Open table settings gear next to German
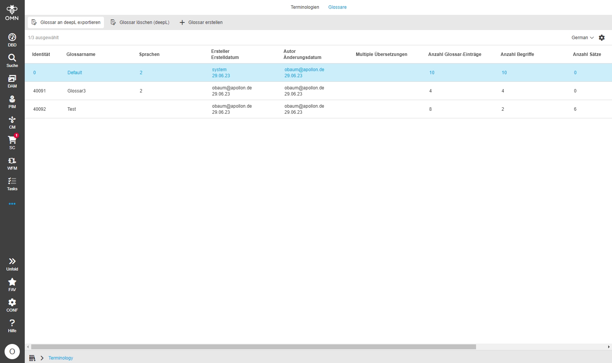The image size is (612, 363). (x=602, y=38)
